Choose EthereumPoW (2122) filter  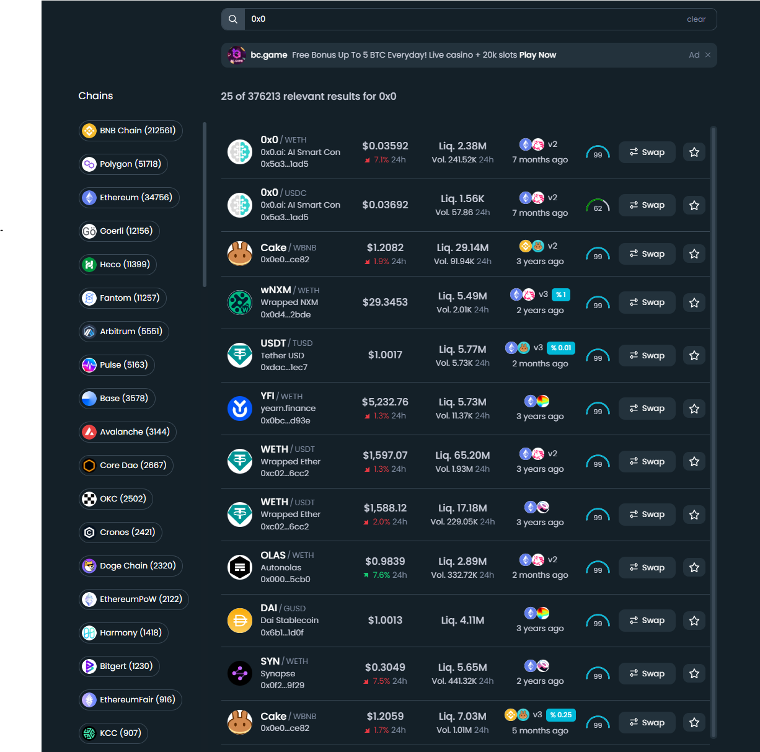coord(134,599)
